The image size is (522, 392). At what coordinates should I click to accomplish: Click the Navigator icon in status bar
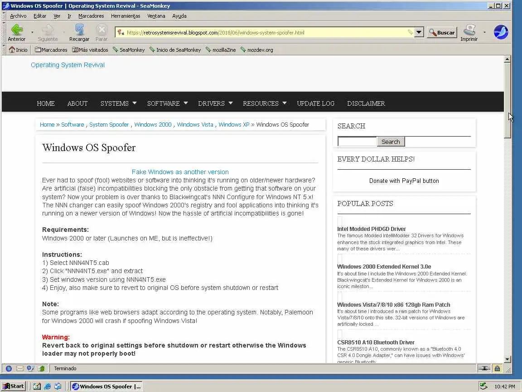[x=9, y=368]
